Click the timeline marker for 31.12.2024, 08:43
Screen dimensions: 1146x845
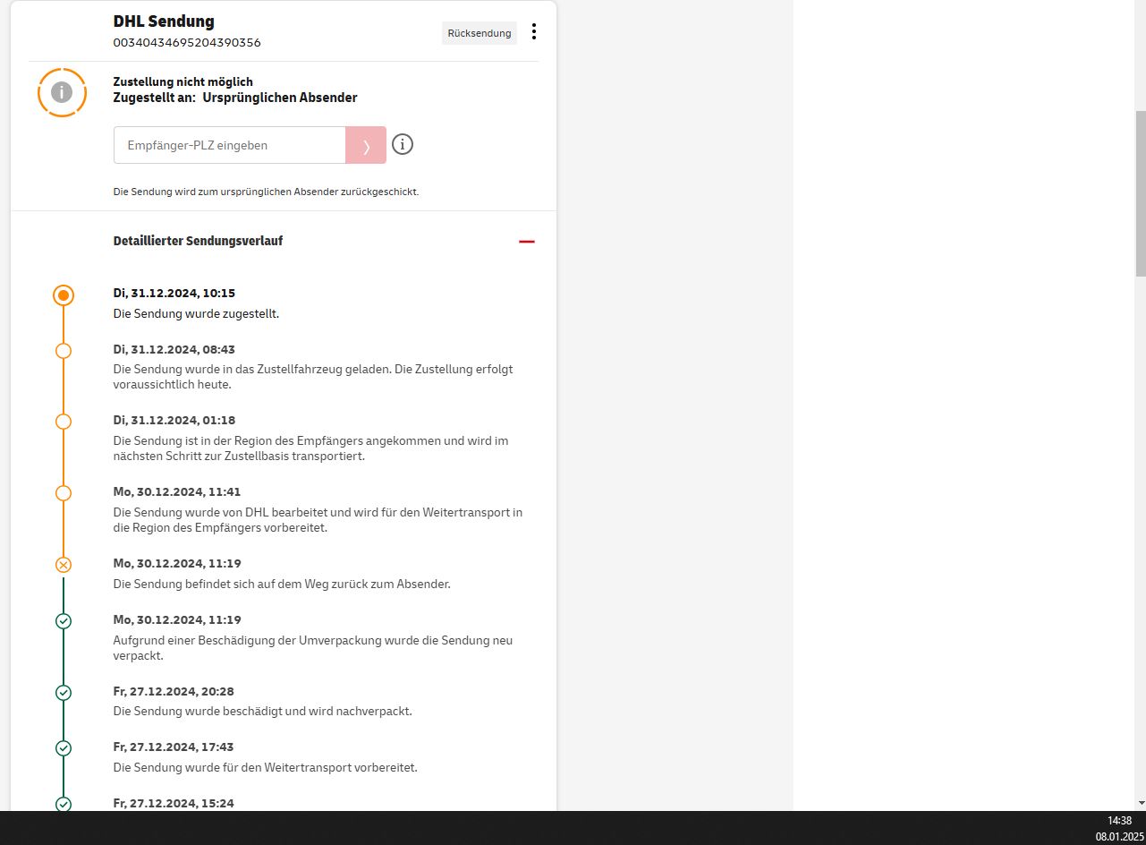point(64,351)
